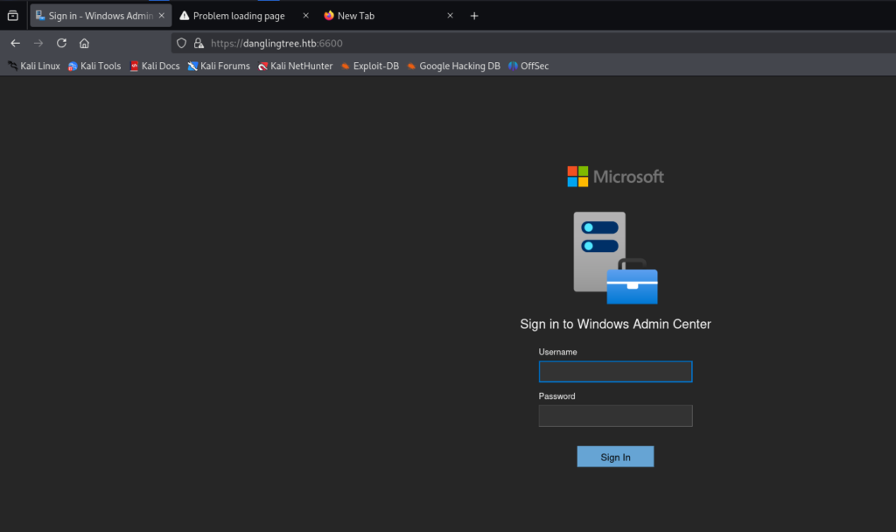The image size is (896, 532).
Task: Click the Sign in to Windows Admin Center heading
Action: click(x=615, y=324)
